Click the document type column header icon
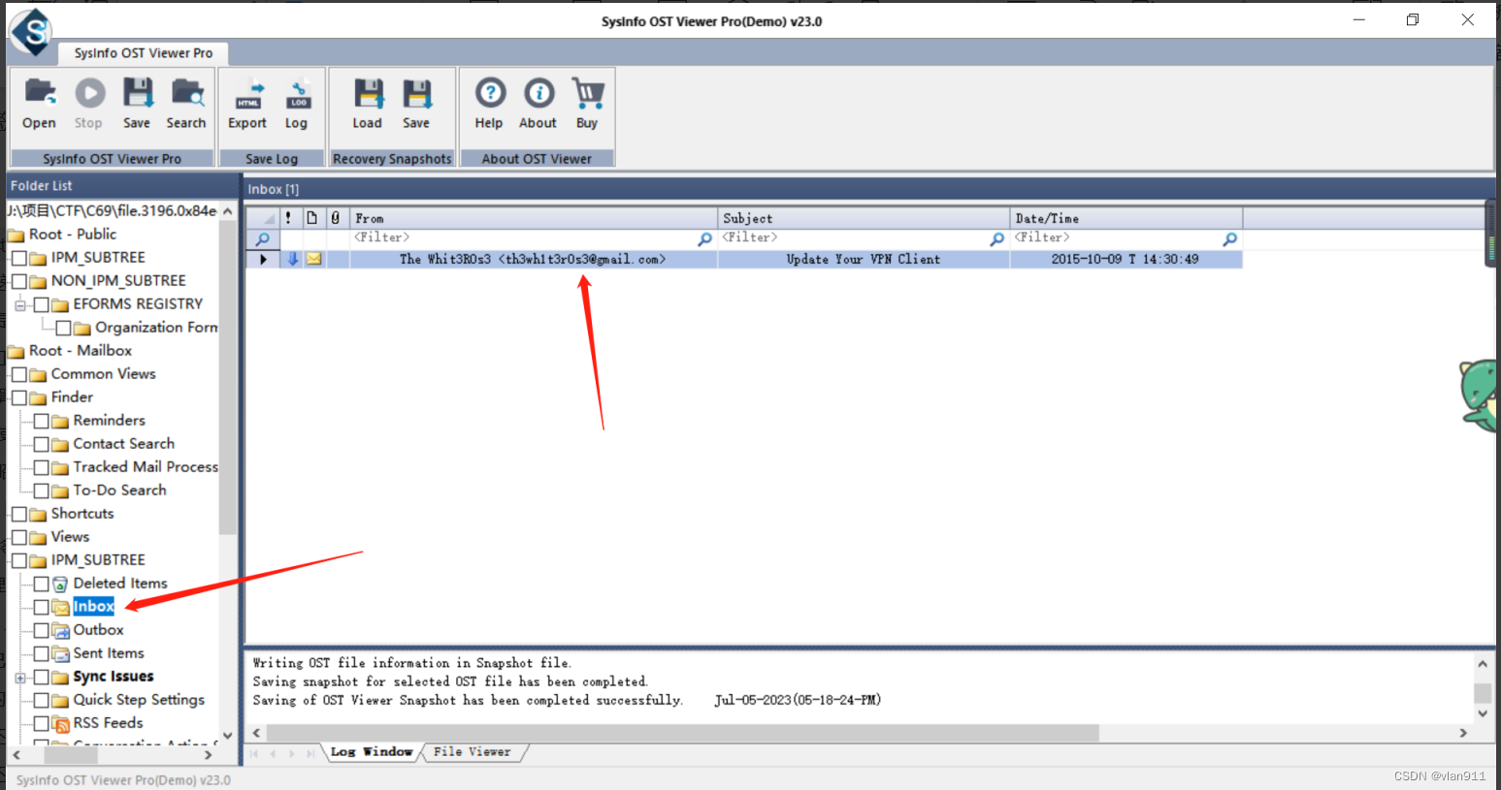This screenshot has height=790, width=1501. [311, 218]
